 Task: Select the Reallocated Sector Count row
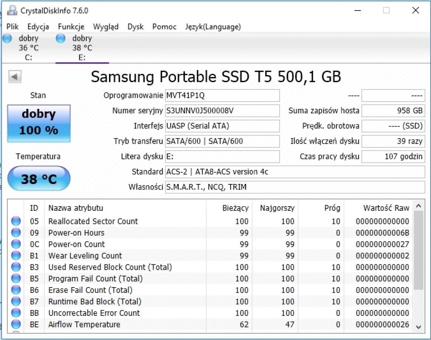tap(210, 221)
